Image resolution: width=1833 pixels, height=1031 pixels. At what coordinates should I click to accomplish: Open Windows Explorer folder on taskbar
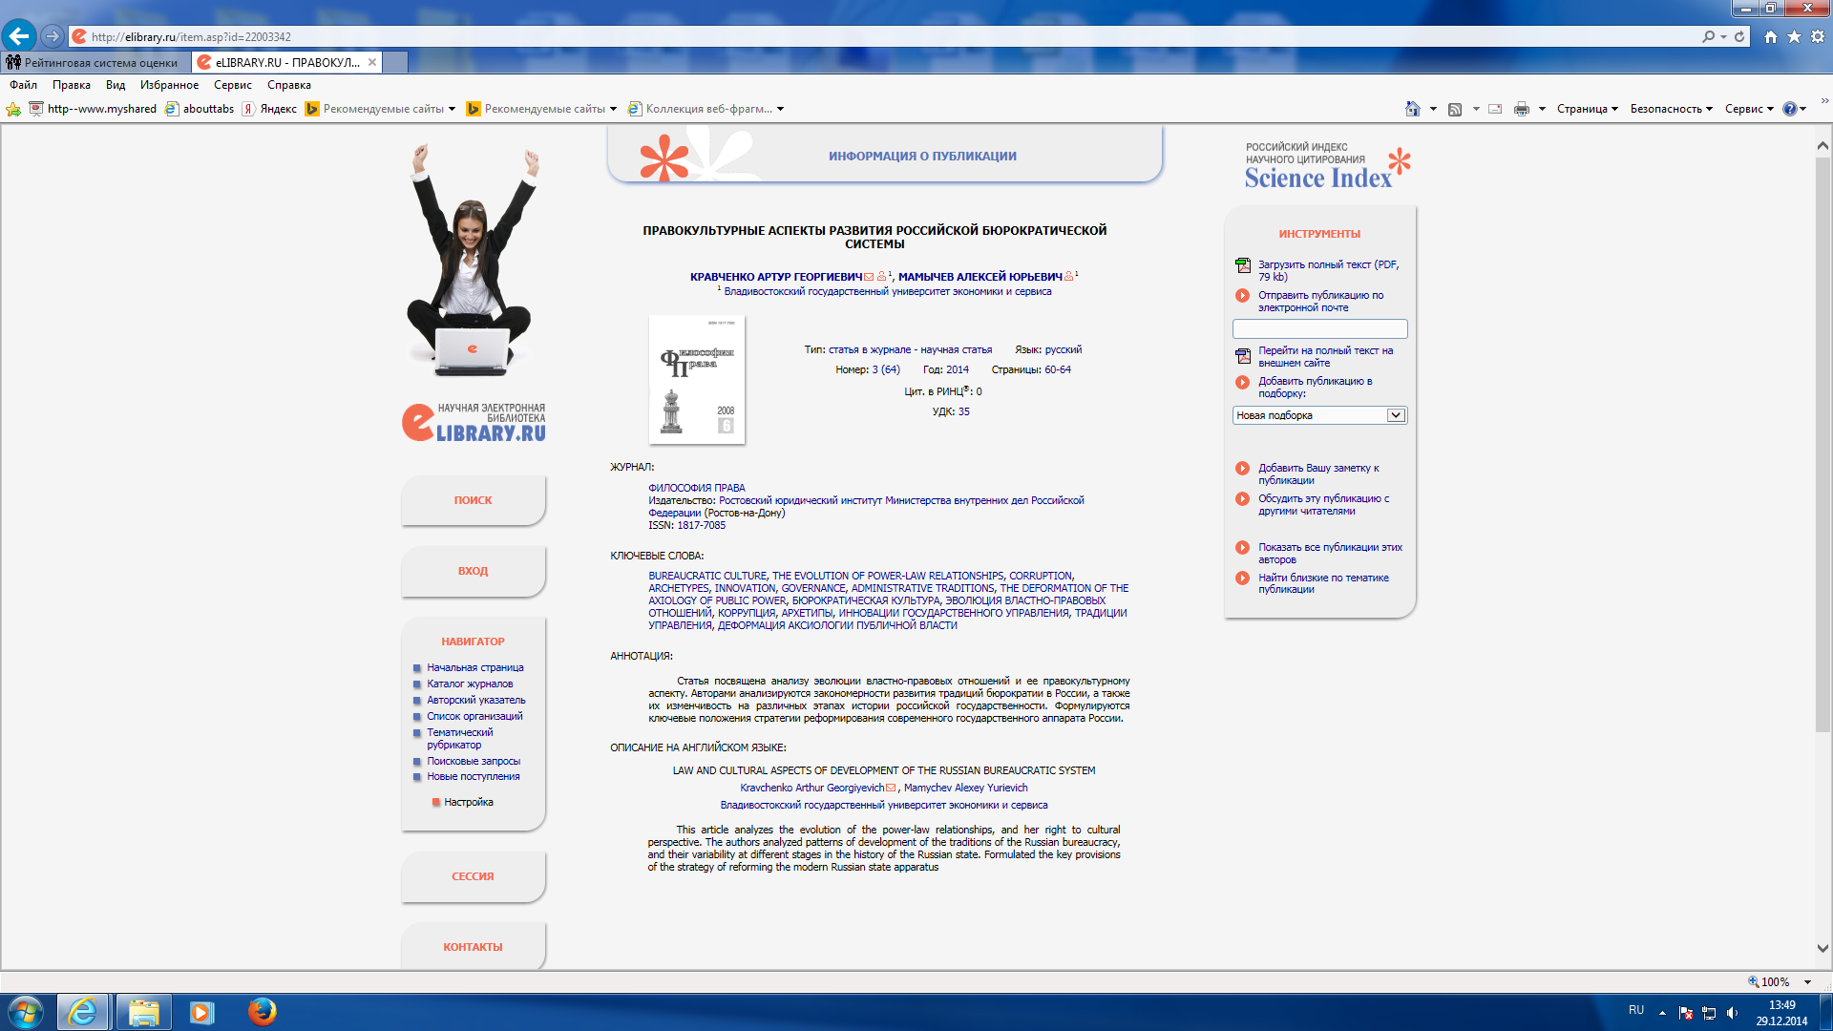pyautogui.click(x=143, y=1011)
